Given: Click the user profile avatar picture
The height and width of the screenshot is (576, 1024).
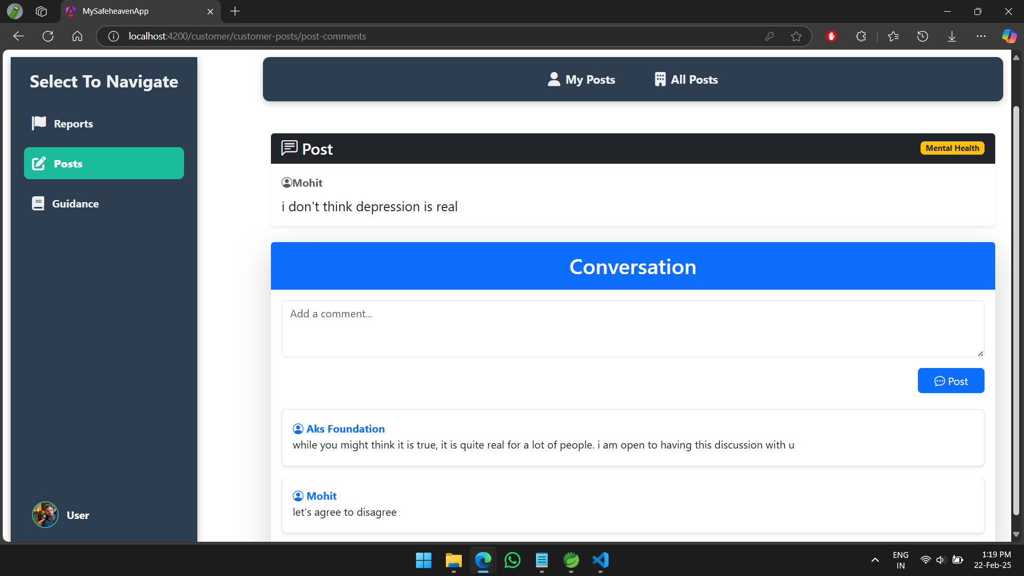Looking at the screenshot, I should click(x=45, y=515).
